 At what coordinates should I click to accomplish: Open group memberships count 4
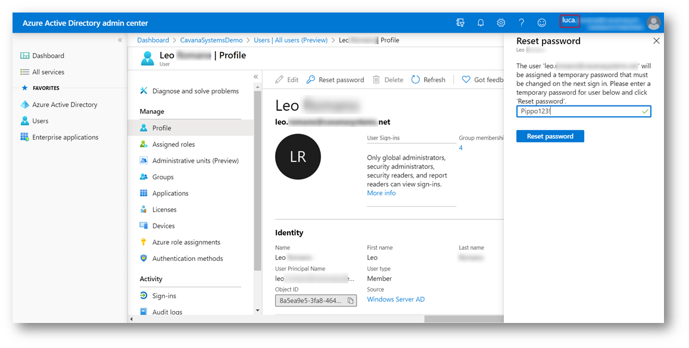point(460,148)
